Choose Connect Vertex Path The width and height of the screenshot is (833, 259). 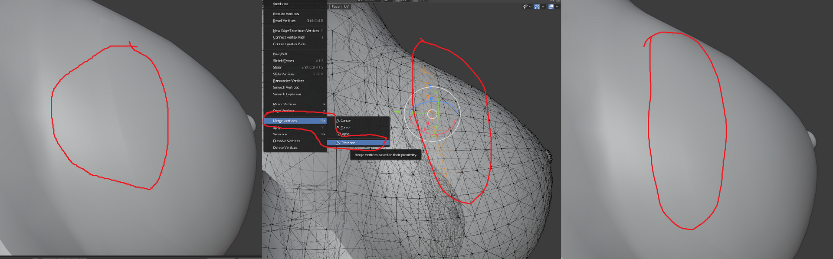coord(295,37)
